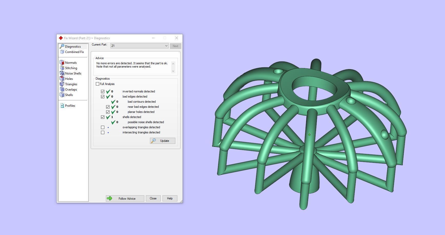Viewport: 445px width, 235px height.
Task: Click the Combined Fix cube icon
Action: 62,52
